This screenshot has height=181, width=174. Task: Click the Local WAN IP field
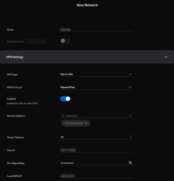96,176
